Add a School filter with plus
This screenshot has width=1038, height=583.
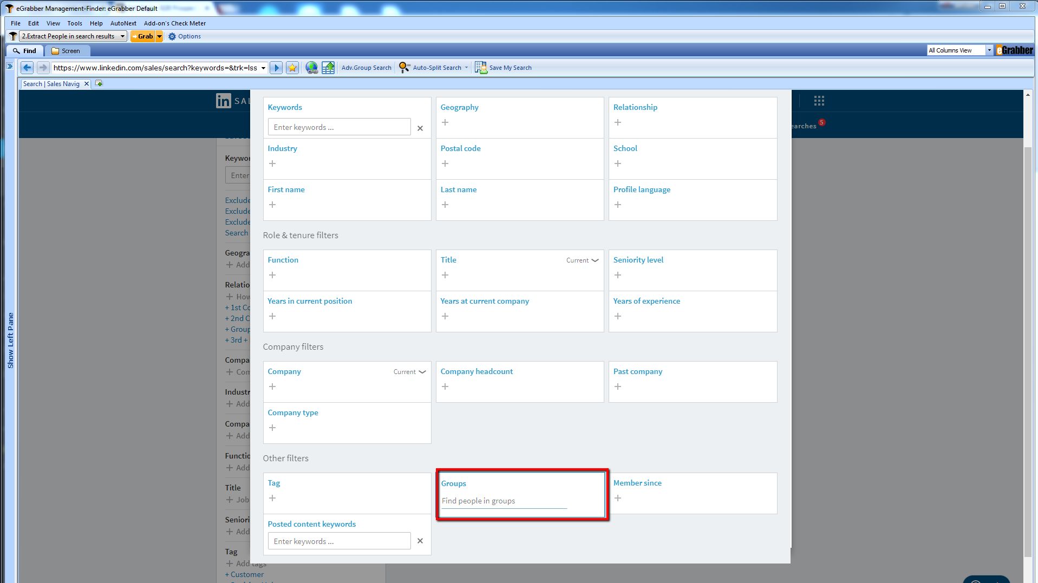pos(618,163)
